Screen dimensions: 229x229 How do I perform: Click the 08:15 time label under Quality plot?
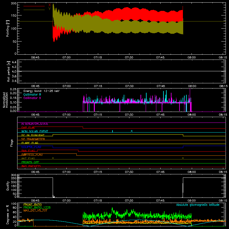(223, 201)
